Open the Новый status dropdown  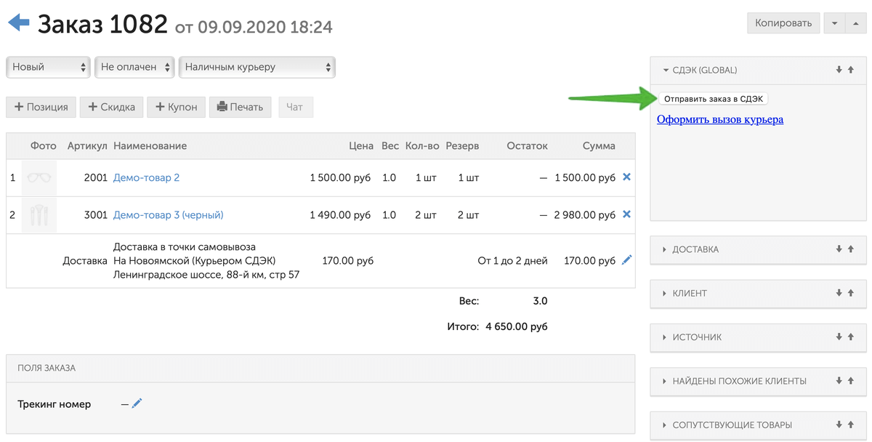point(48,67)
